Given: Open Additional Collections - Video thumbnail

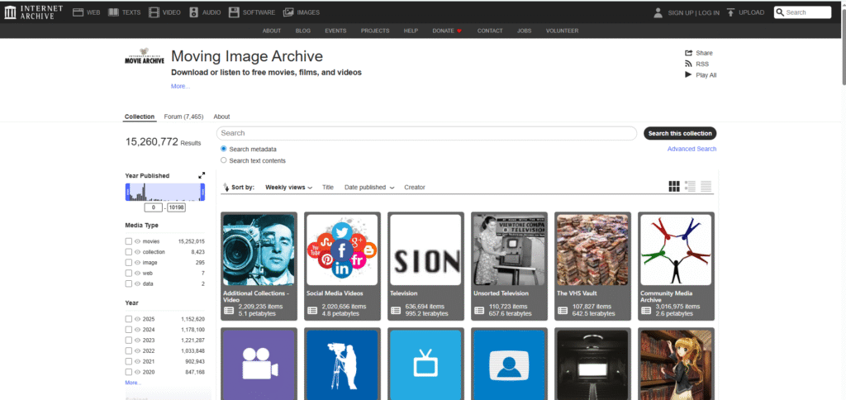Looking at the screenshot, I should point(259,249).
